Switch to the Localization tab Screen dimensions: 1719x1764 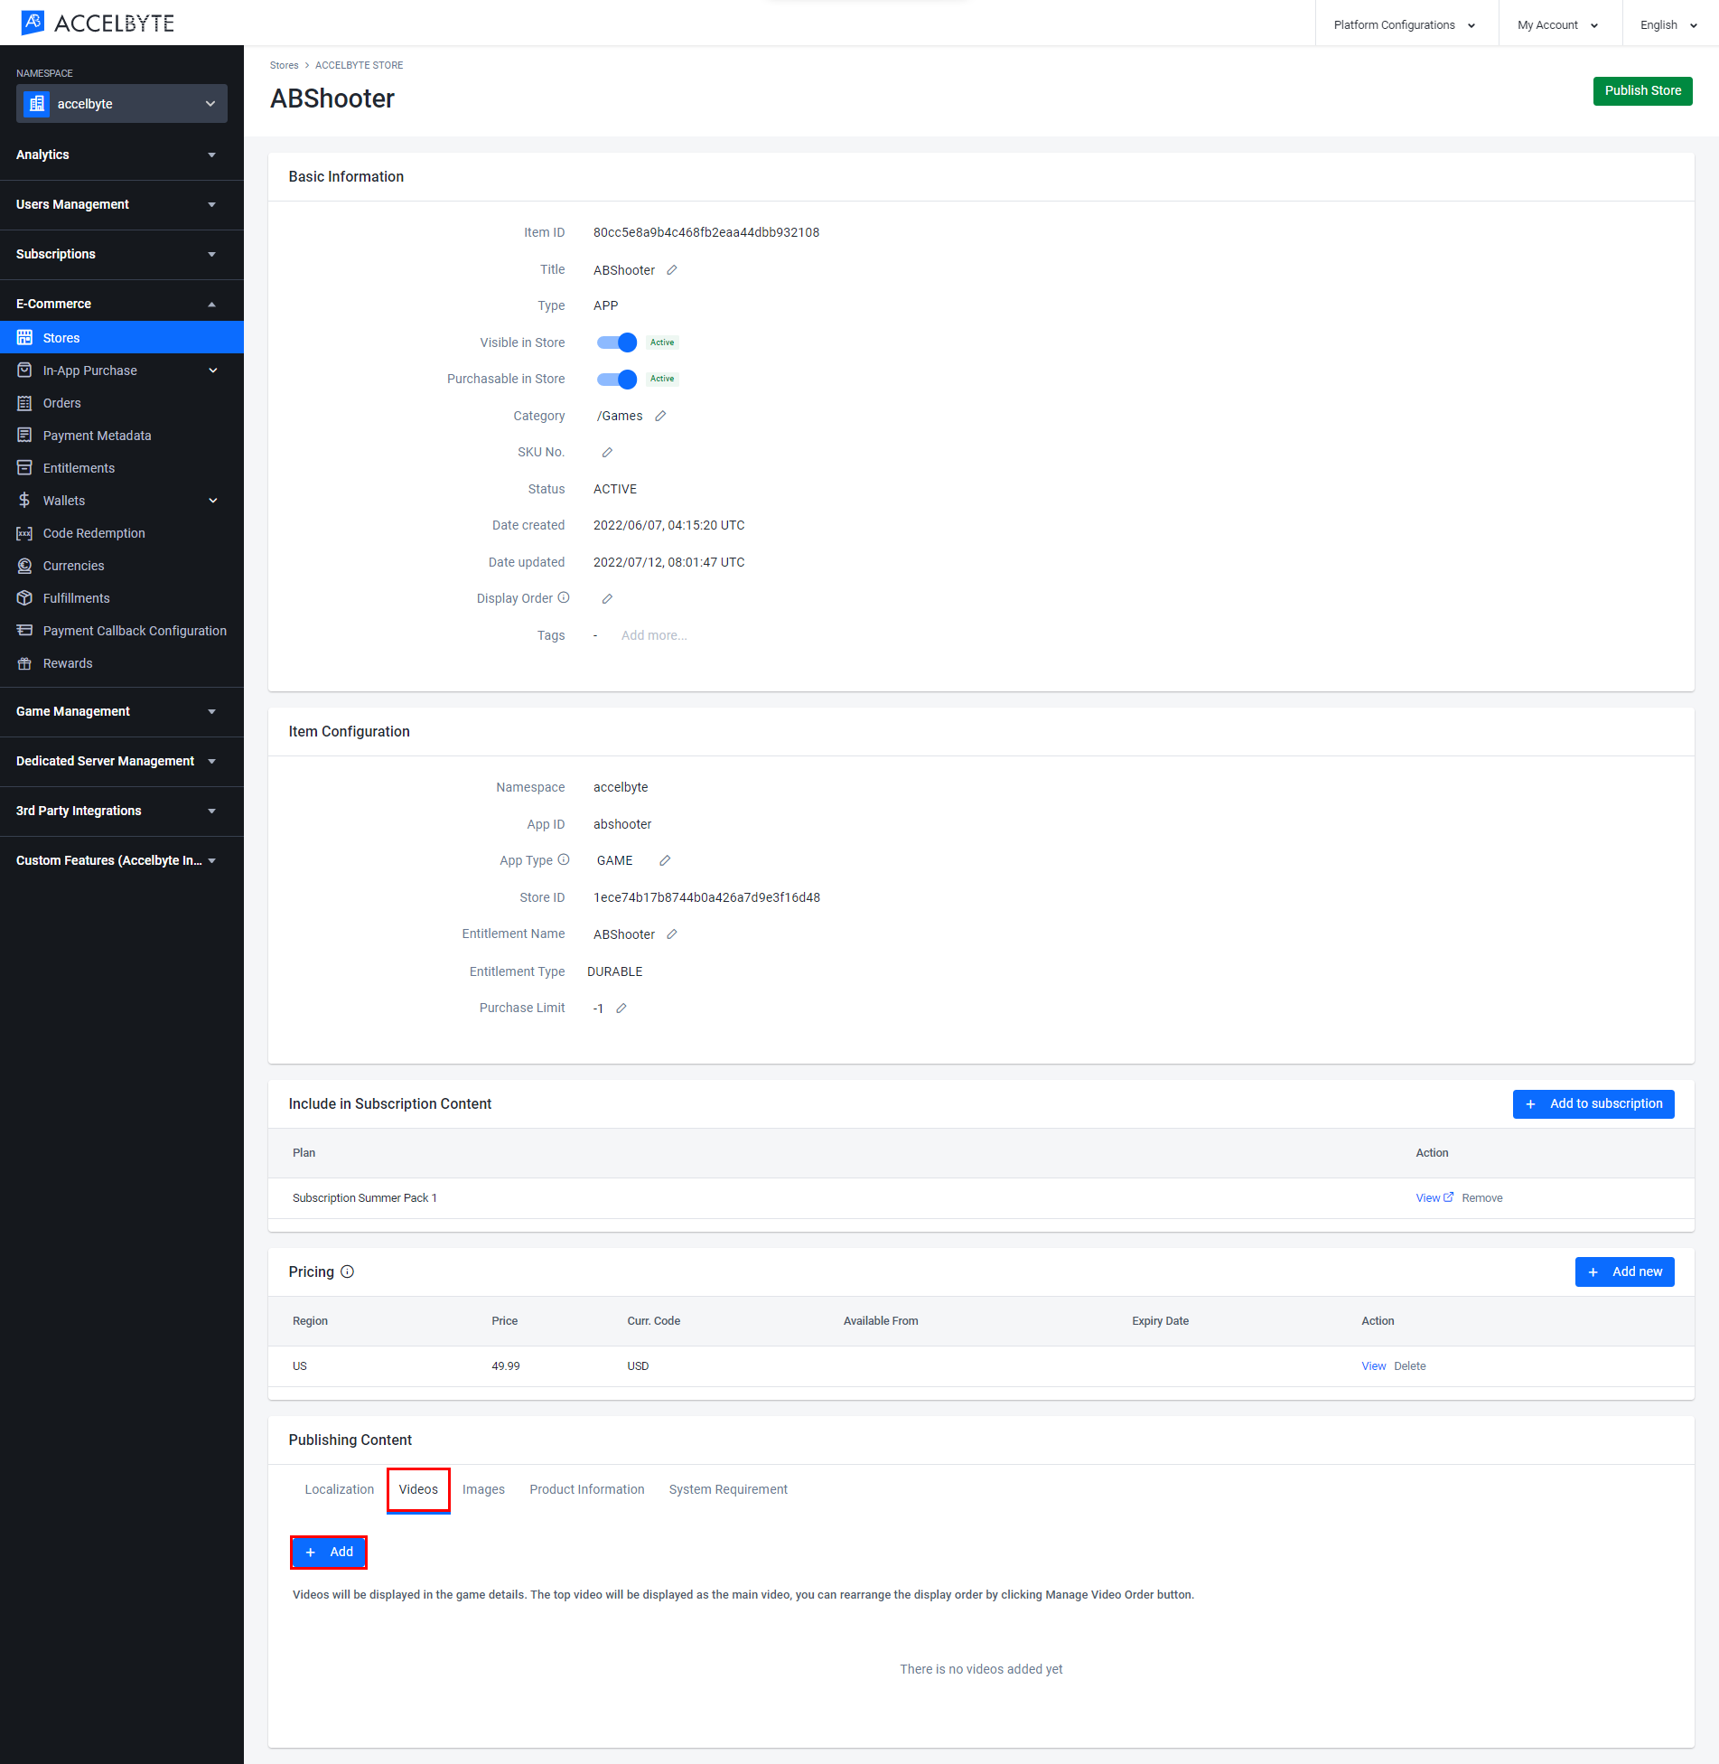pos(339,1489)
